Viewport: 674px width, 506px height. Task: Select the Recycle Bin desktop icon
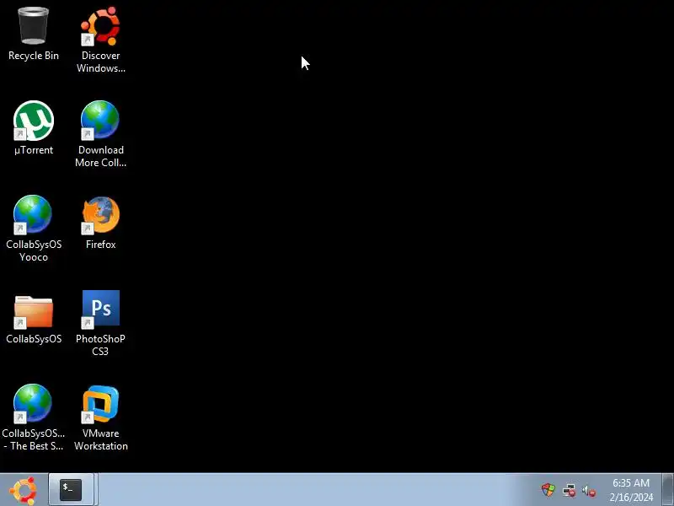[x=34, y=26]
